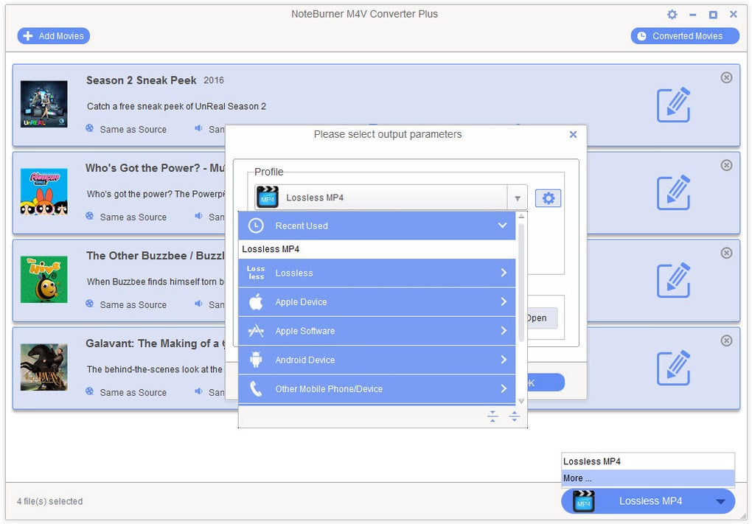Expand the Lossless profile category
The height and width of the screenshot is (524, 752).
(x=377, y=273)
